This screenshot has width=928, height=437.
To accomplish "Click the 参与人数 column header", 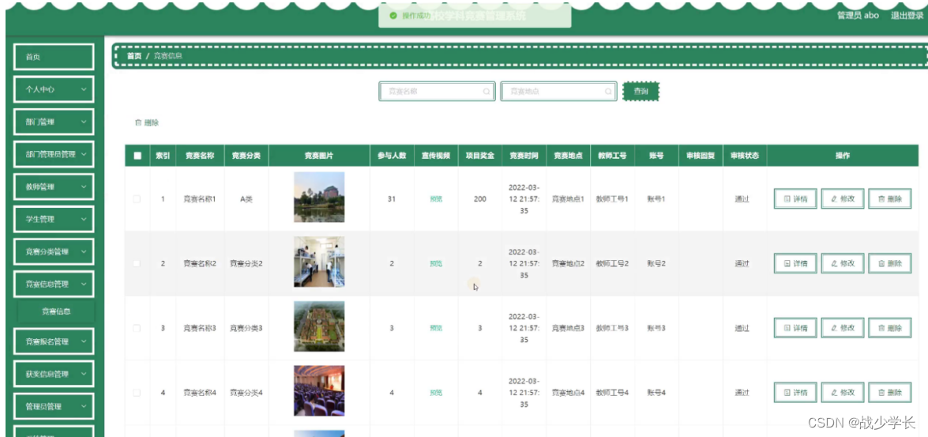I will coord(392,156).
